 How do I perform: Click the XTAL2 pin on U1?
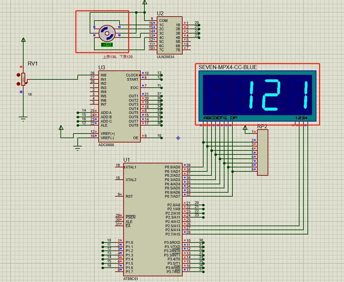(x=131, y=180)
